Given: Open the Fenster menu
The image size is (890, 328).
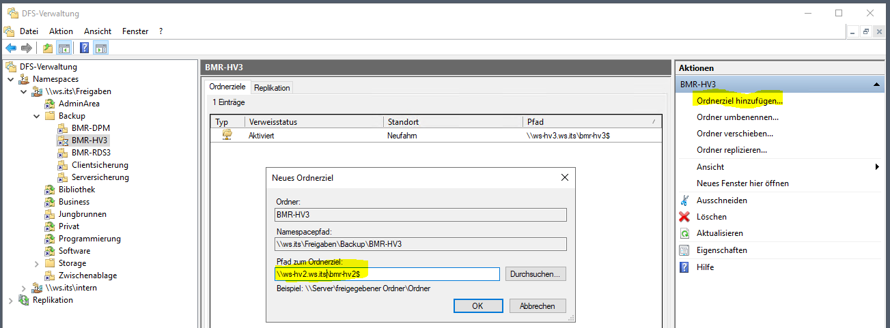Looking at the screenshot, I should tap(135, 31).
